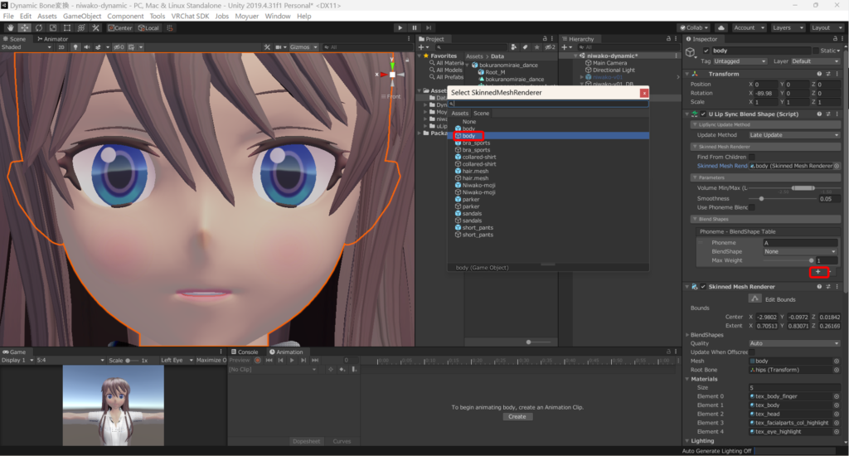The image size is (849, 456).
Task: Select the Rect Transform tool
Action: pos(68,27)
